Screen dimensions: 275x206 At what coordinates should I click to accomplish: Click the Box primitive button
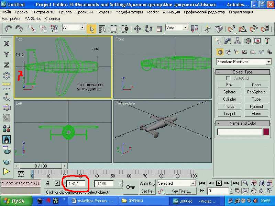click(x=229, y=85)
